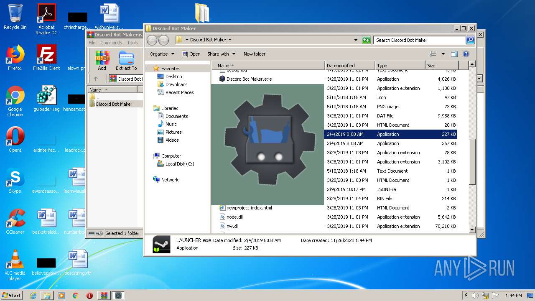Open WinRAR address path dropdown
The image size is (535, 301).
click(x=479, y=79)
